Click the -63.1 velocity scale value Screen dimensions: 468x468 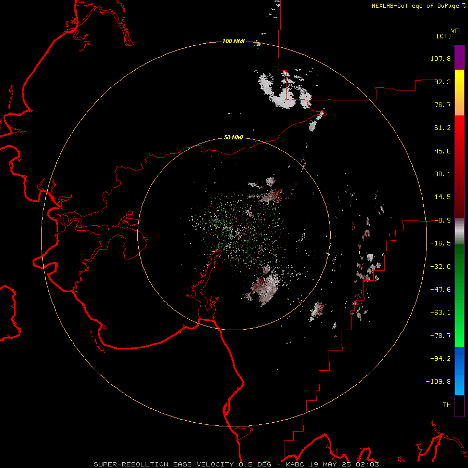point(440,313)
